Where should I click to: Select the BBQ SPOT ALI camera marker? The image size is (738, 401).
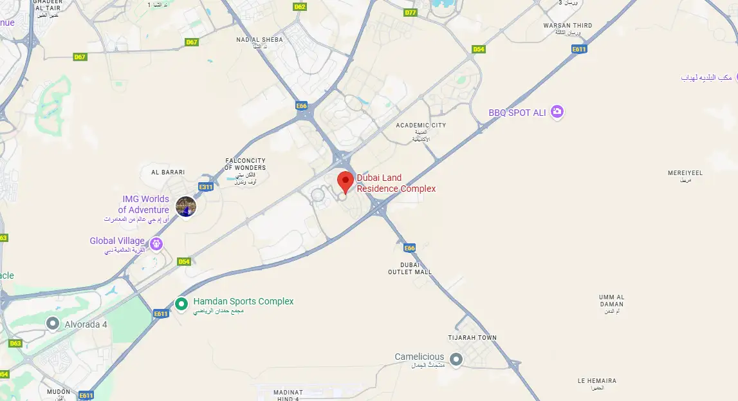click(557, 112)
